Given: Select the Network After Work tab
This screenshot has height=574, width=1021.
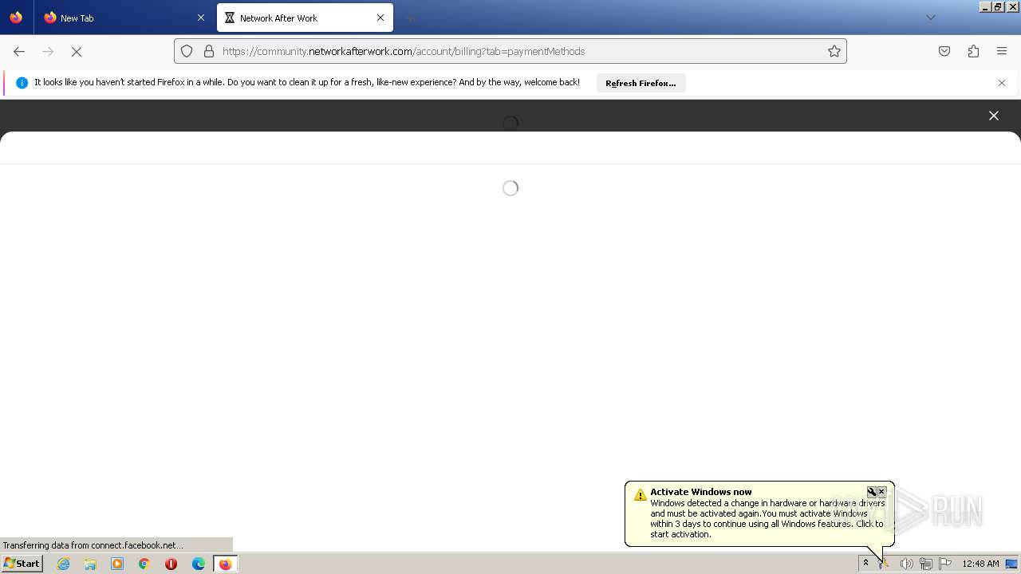Looking at the screenshot, I should click(x=305, y=18).
